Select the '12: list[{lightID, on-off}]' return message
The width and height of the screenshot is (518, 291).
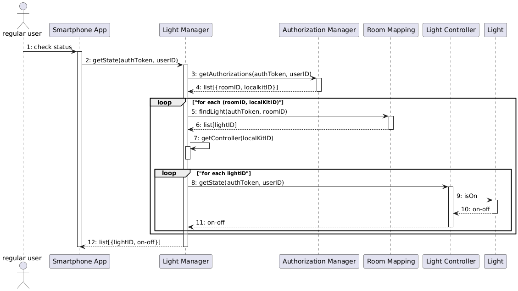tap(124, 242)
